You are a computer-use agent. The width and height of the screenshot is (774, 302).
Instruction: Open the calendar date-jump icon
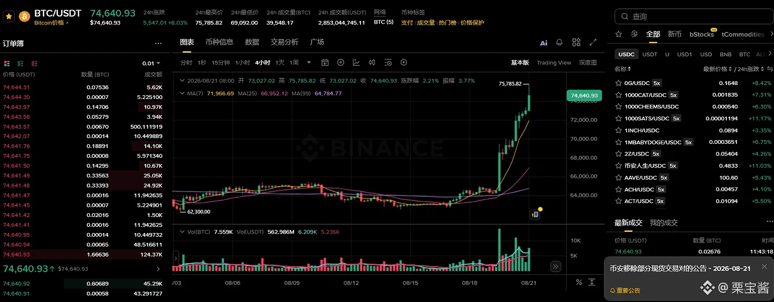(325, 63)
